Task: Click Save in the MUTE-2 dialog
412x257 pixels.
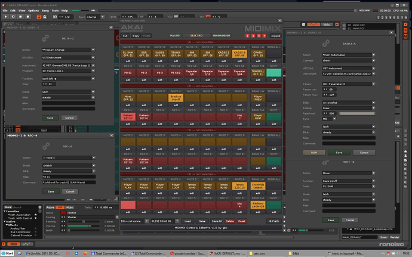Action: coord(50,118)
